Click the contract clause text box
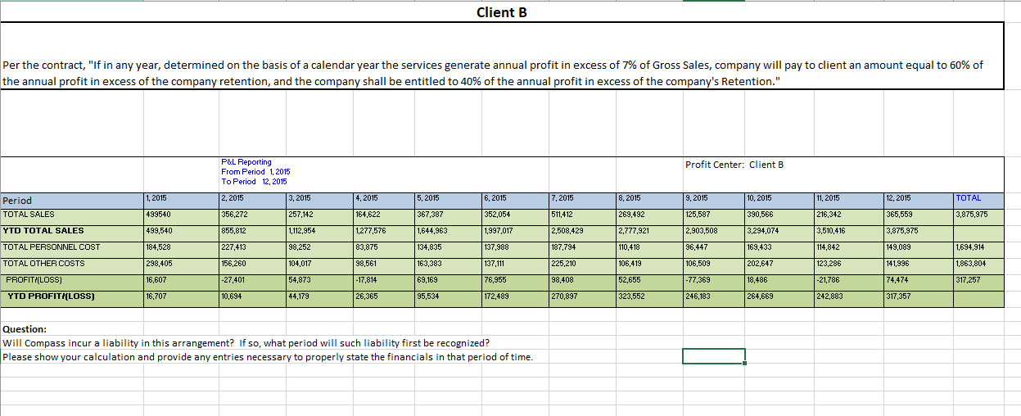Image resolution: width=1021 pixels, height=416 pixels. click(502, 56)
